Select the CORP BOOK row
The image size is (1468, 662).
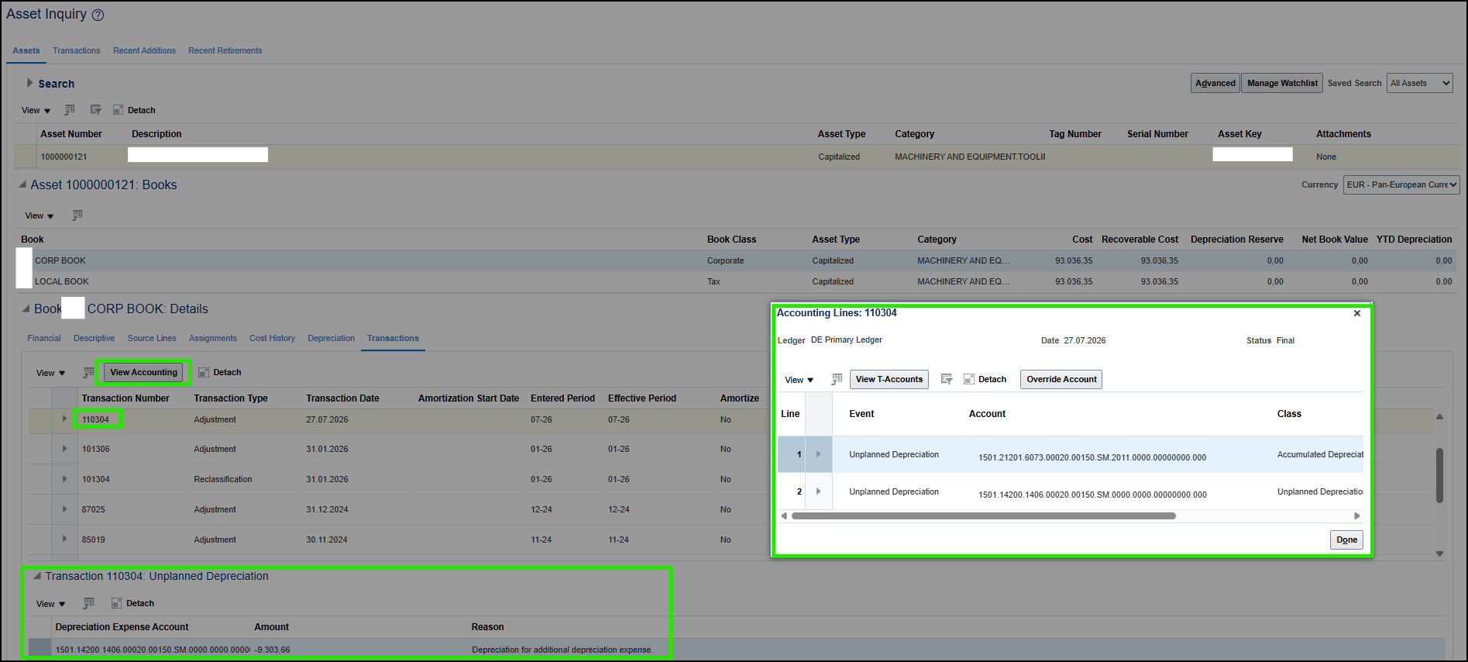736,260
